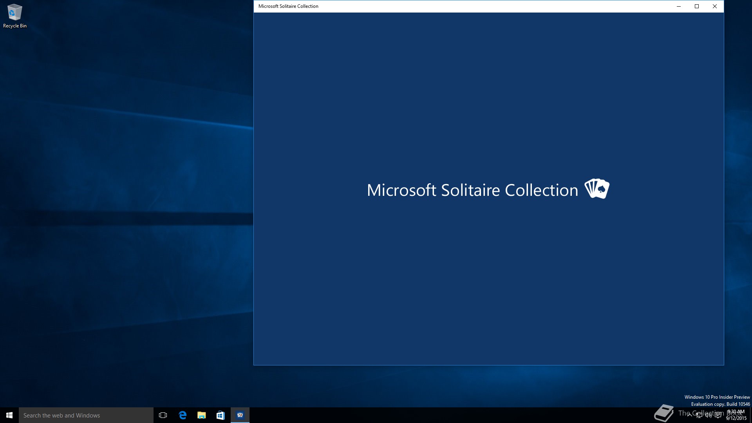Open the Windows Store taskbar icon
The width and height of the screenshot is (752, 423).
(221, 415)
